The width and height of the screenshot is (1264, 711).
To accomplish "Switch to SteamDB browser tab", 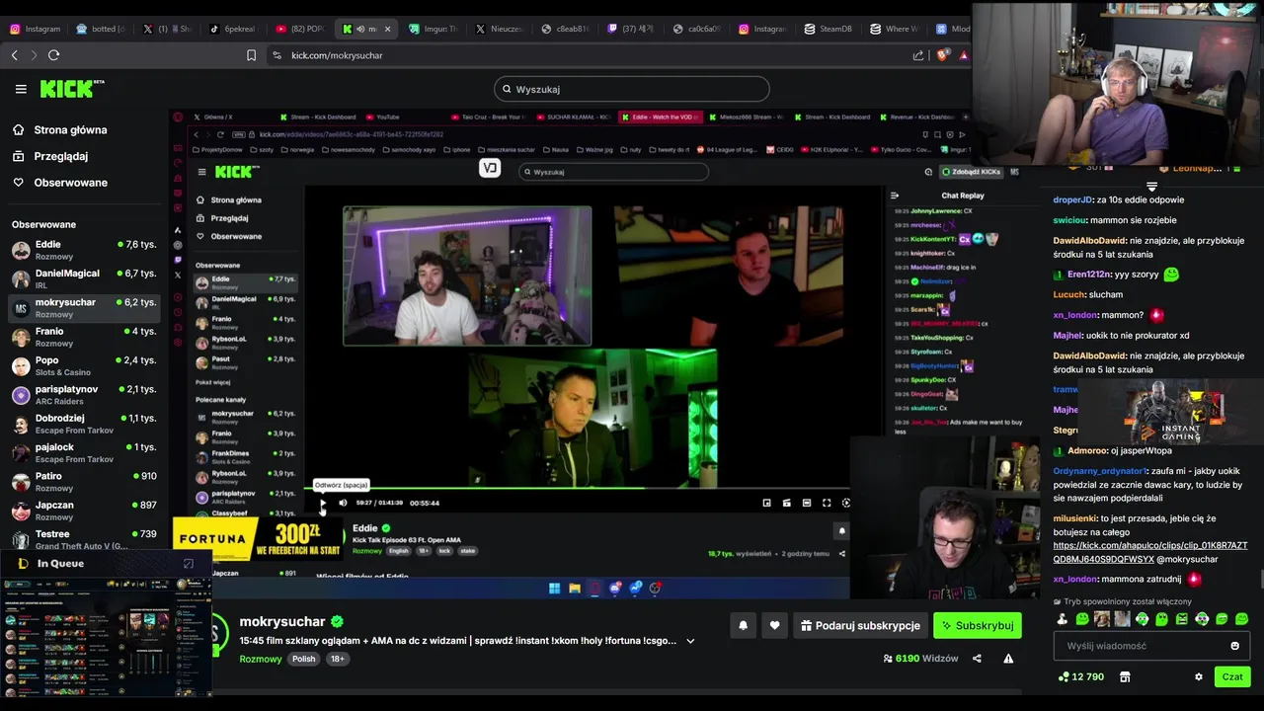I will click(x=829, y=29).
